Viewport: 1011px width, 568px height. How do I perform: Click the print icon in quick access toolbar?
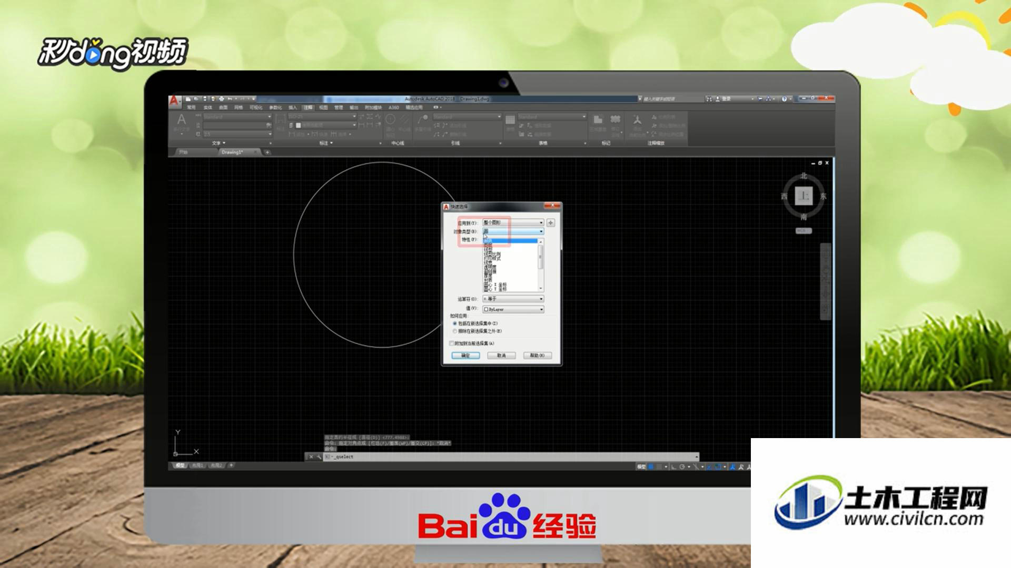pos(222,99)
